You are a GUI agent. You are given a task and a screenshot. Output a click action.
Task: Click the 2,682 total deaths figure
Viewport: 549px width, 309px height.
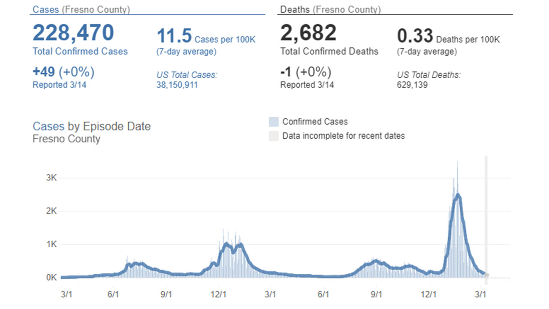(x=308, y=33)
